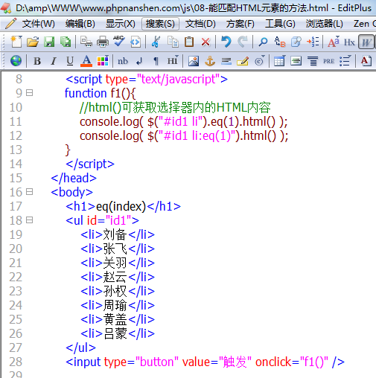The width and height of the screenshot is (376, 378).
Task: Click the character set A page icon
Action: coord(366,61)
